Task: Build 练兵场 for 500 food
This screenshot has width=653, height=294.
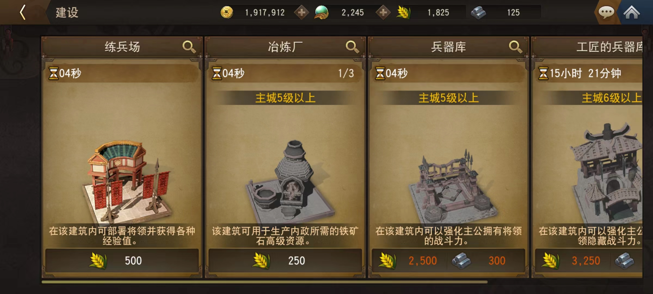Action: 122,261
